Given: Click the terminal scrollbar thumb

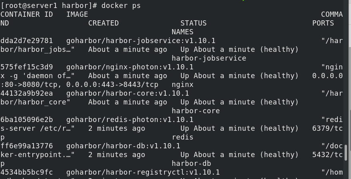Looking at the screenshot, I should coord(346,153).
